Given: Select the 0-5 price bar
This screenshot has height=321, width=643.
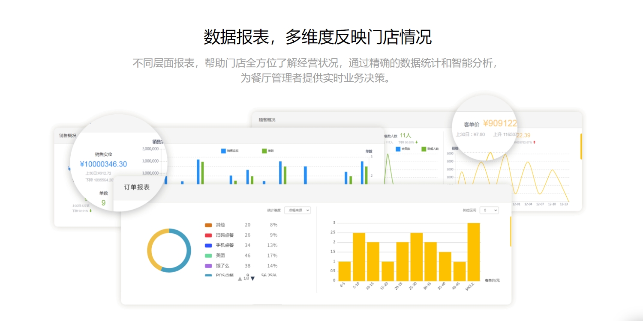Looking at the screenshot, I should [345, 271].
